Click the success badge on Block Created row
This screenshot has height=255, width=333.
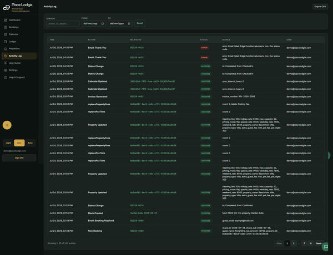click(x=205, y=213)
